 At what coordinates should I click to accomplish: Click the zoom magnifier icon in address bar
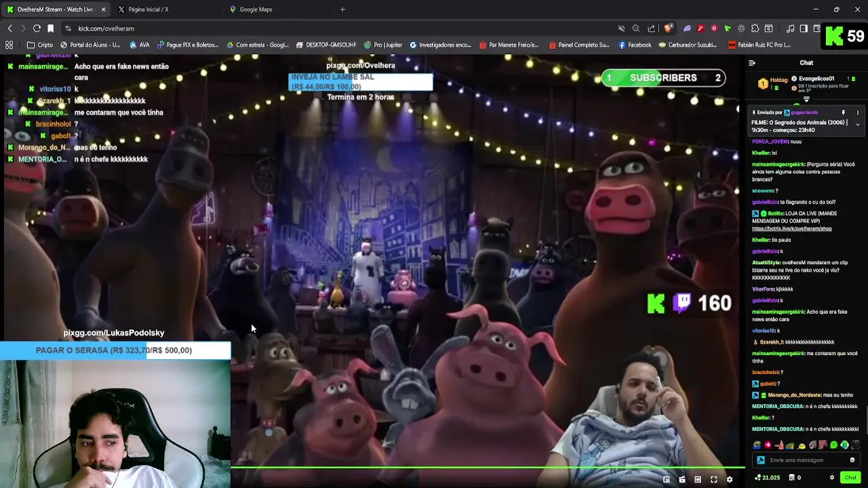636,28
